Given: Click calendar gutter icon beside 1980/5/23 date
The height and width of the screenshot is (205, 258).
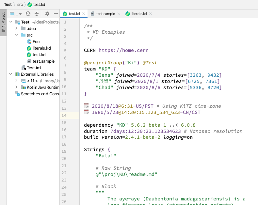Looking at the screenshot, I should [x=87, y=112].
